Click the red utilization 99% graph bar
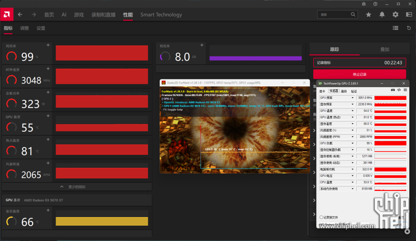Screen dimensions: 416x241 (x=102, y=53)
